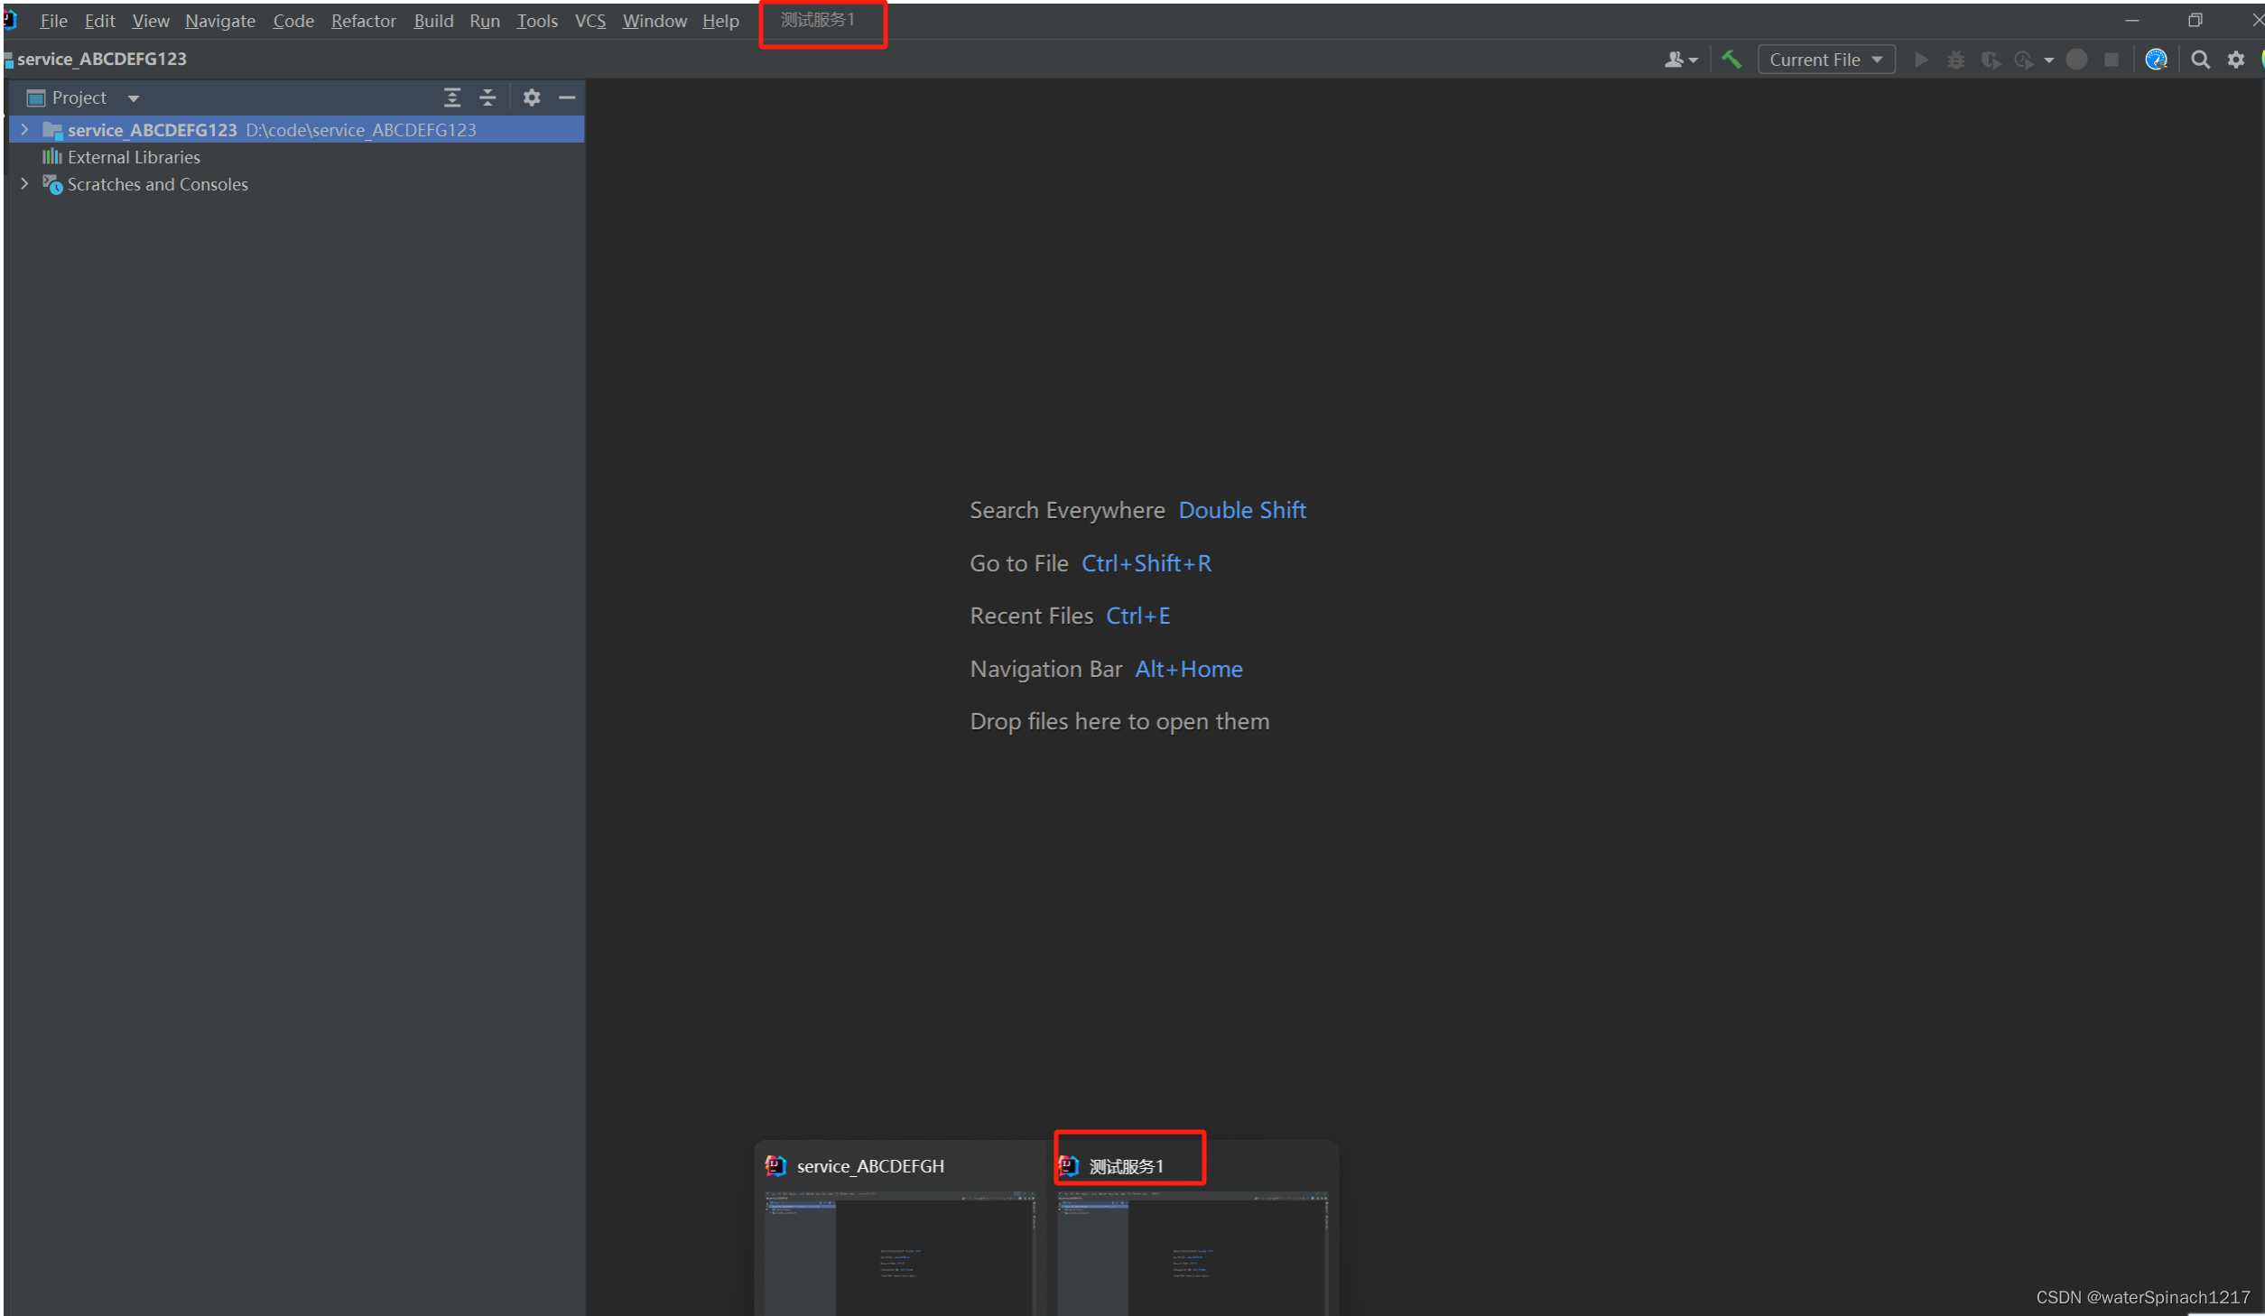Screen dimensions: 2265x1316
Task: Click the Run with Coverage shield icon
Action: (x=1990, y=60)
